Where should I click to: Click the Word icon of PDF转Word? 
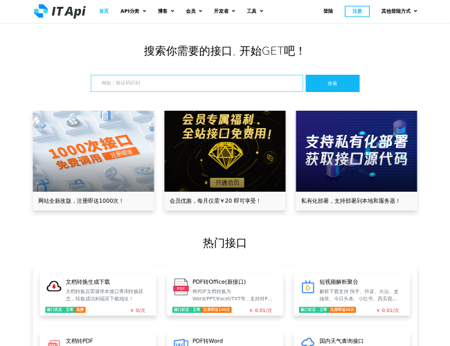pos(181,343)
